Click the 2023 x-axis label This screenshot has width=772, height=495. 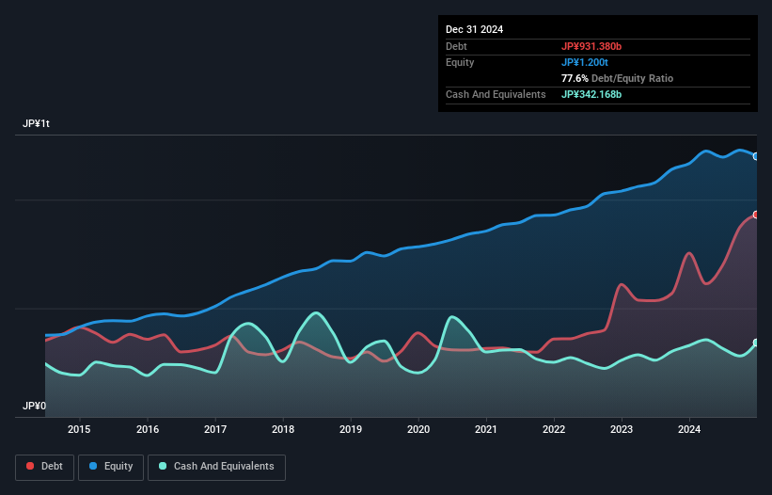622,429
